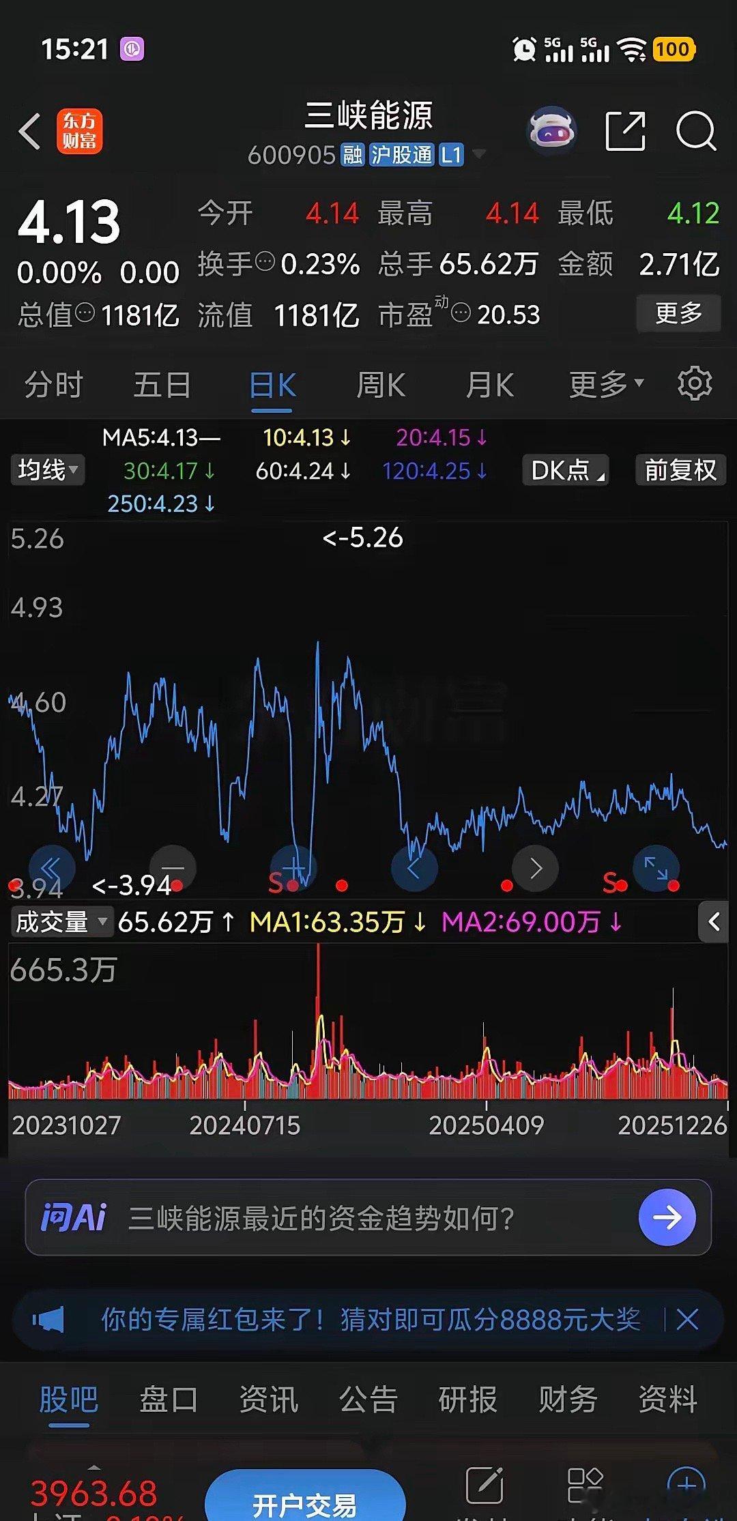Tap the 总值 info icon
The image size is (737, 1521).
point(85,313)
